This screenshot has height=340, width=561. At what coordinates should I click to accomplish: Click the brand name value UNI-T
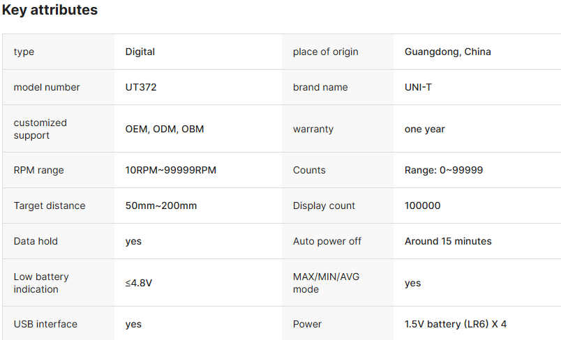click(418, 87)
